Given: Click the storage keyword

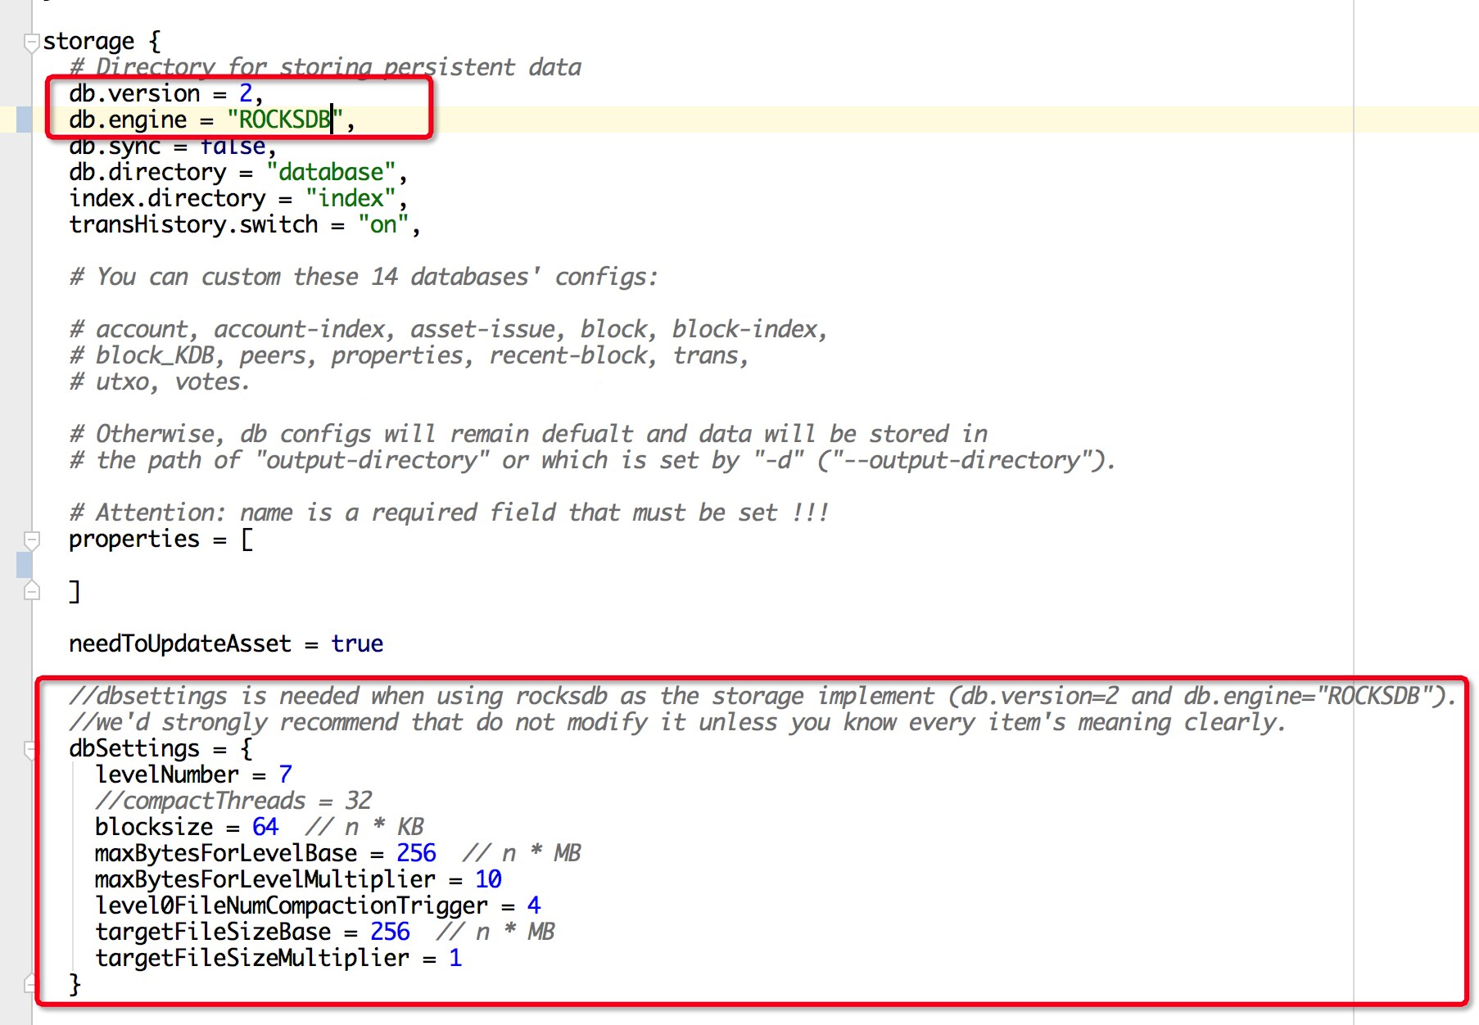Looking at the screenshot, I should (x=88, y=41).
